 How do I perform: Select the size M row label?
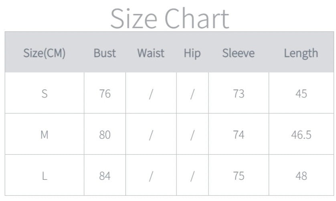pyautogui.click(x=44, y=135)
